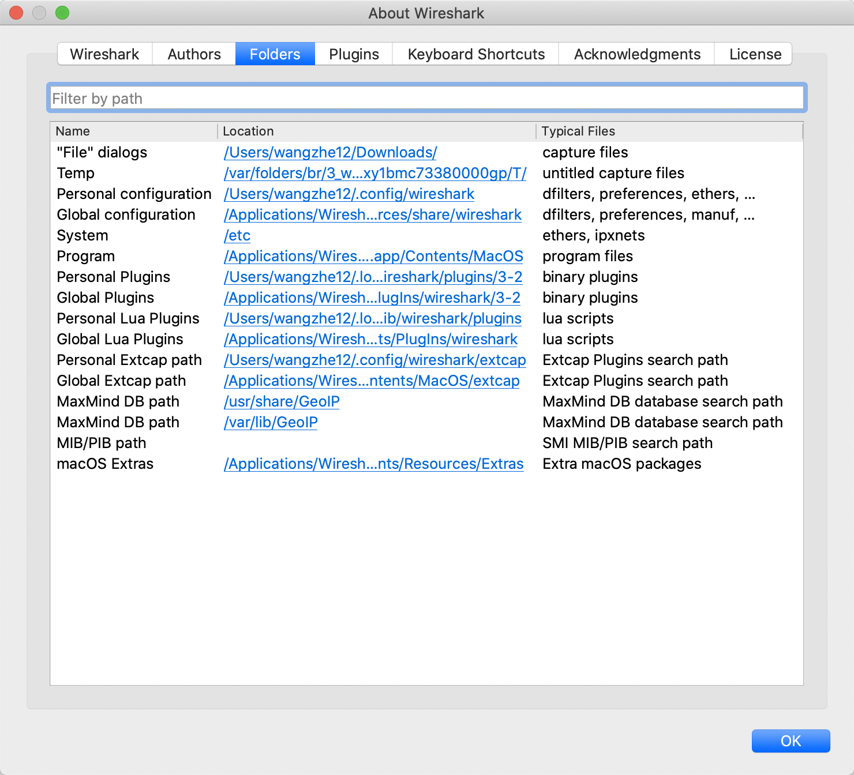This screenshot has width=854, height=775.
Task: Open Global Plugins wireshark/3-2 link
Action: pyautogui.click(x=372, y=298)
